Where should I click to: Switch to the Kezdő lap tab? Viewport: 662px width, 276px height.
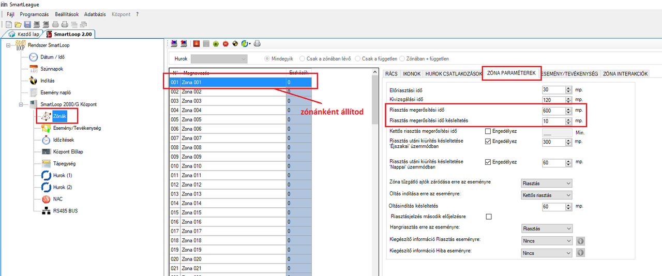coord(23,34)
